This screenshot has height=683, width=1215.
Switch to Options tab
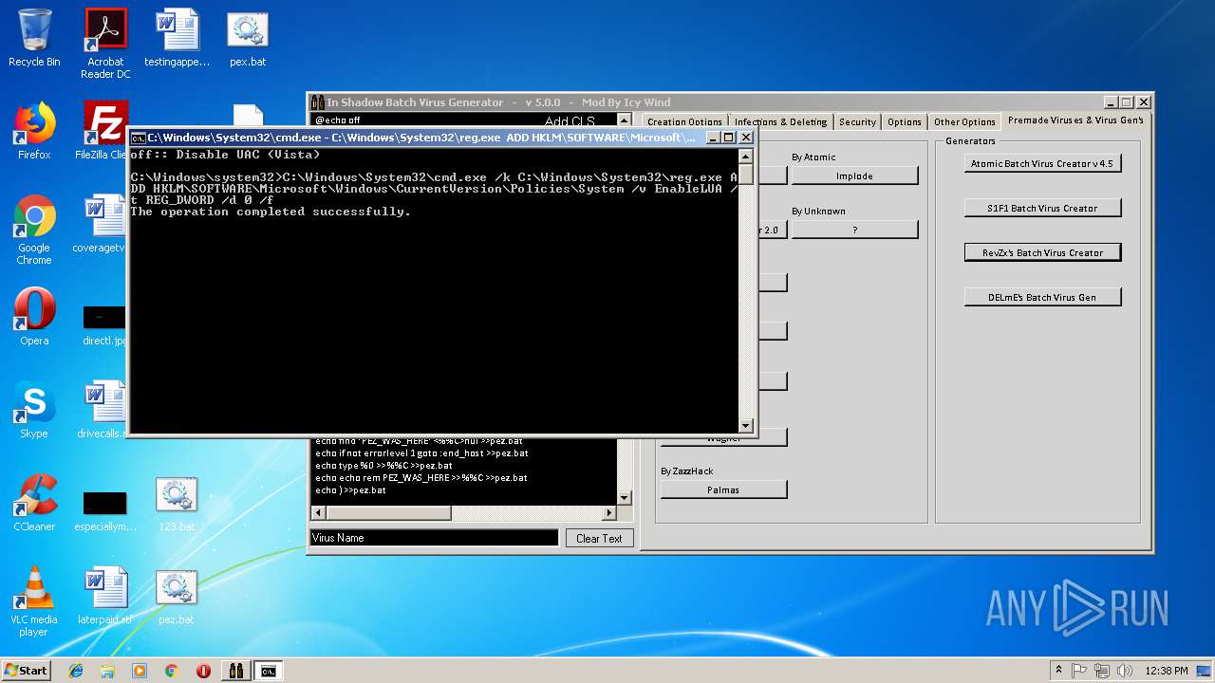click(905, 121)
